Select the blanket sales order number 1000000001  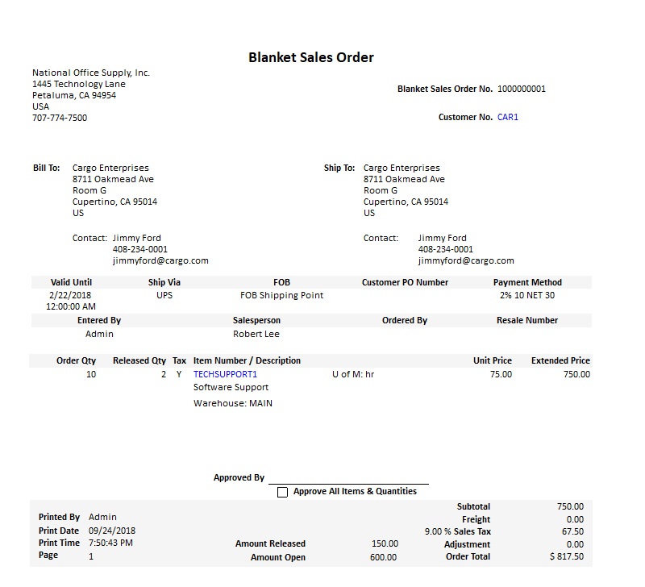521,89
